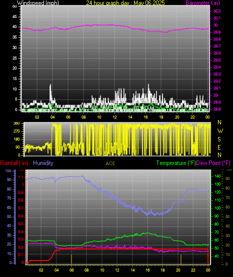Select the "29.9" barometer axis value
233x277 pixels.
pyautogui.click(x=217, y=32)
